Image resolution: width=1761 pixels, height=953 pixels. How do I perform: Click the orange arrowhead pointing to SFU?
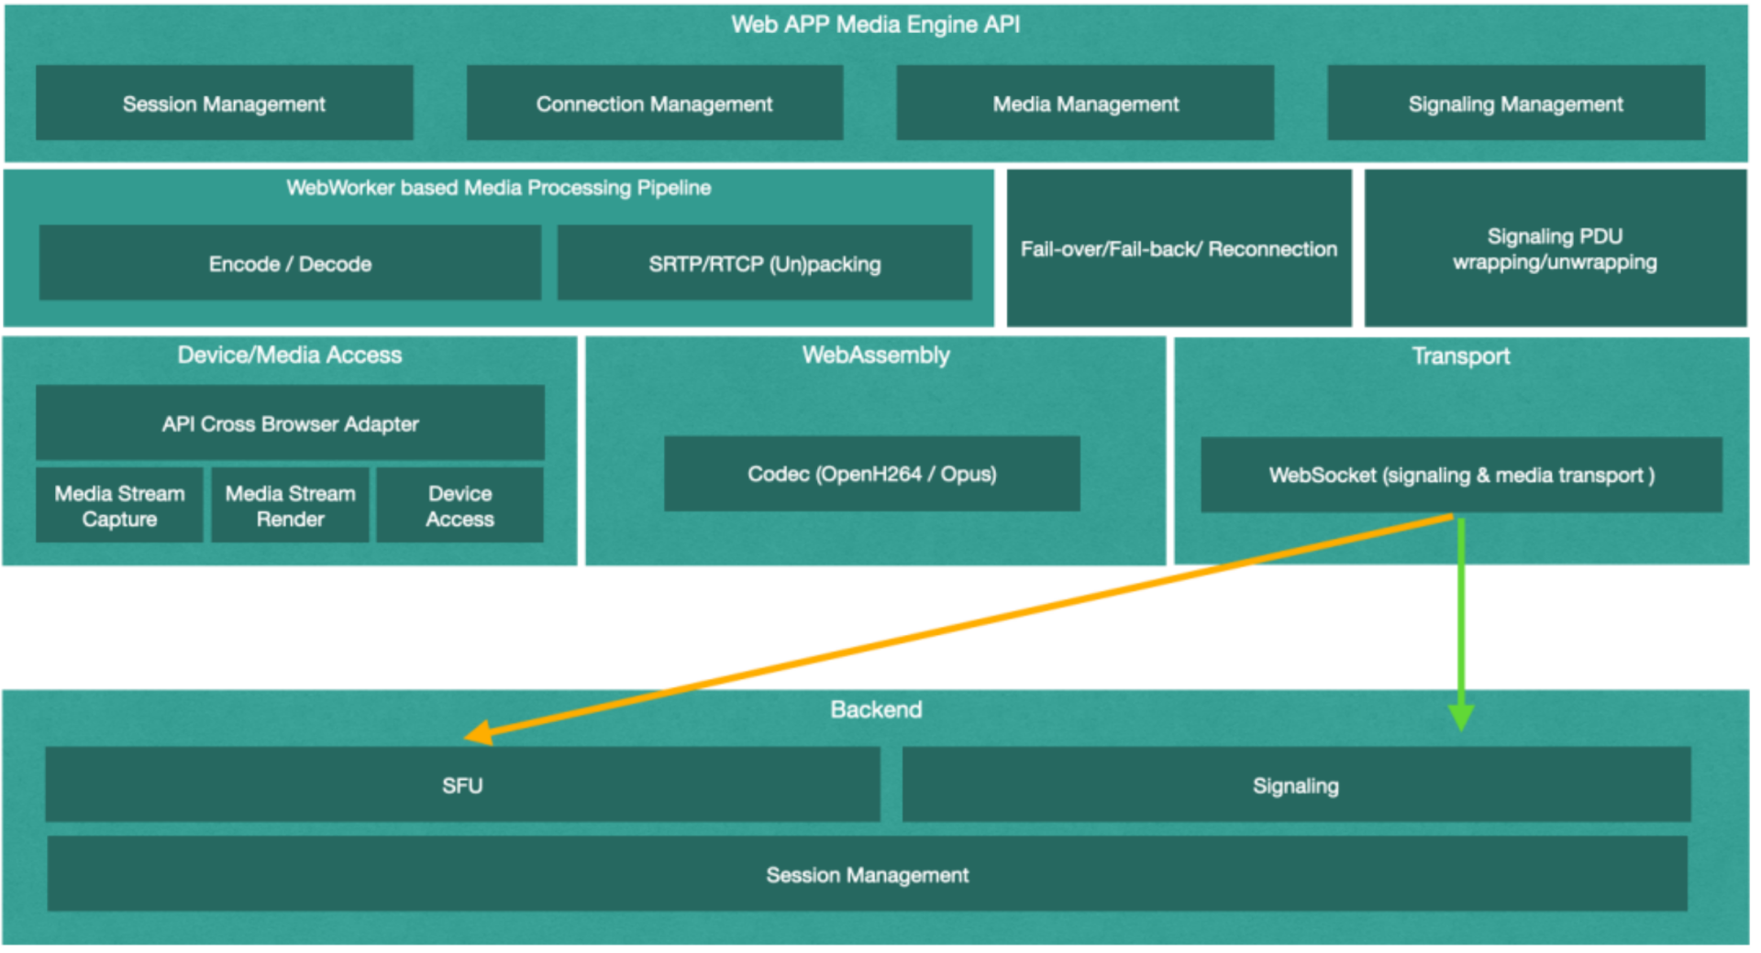[480, 733]
